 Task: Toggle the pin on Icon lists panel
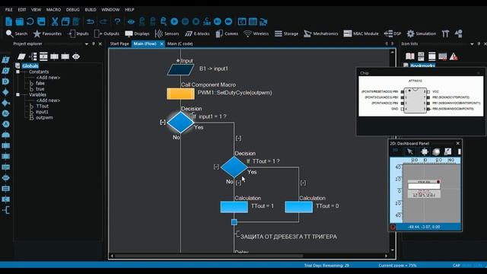click(479, 44)
